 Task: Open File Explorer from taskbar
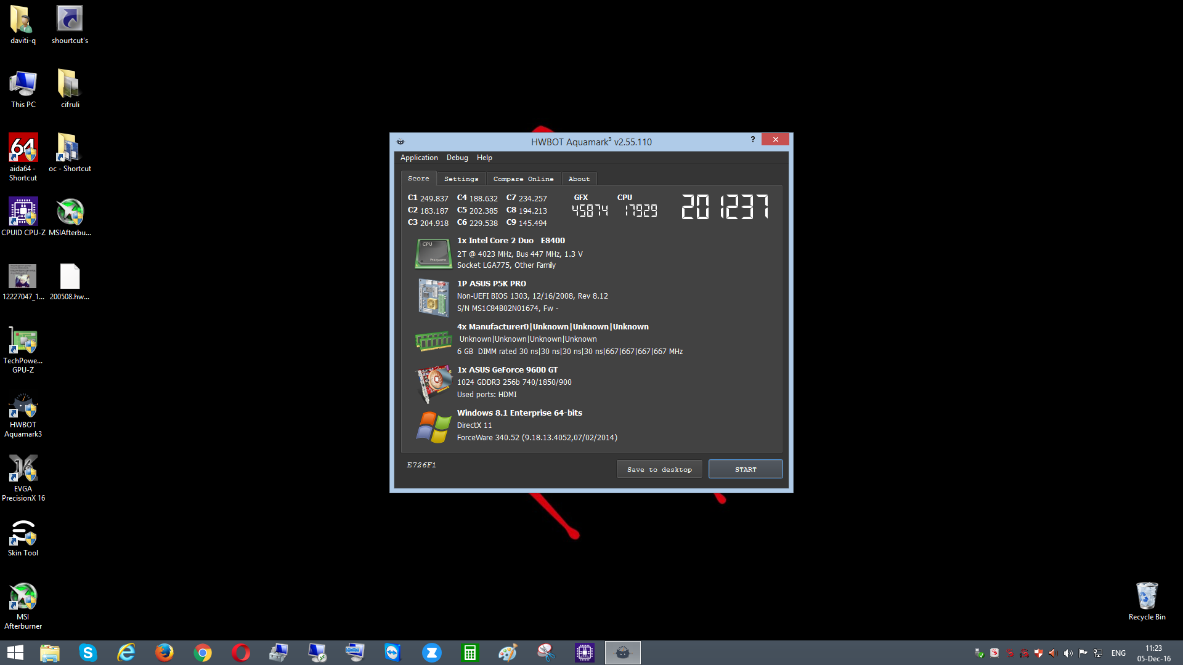(50, 653)
